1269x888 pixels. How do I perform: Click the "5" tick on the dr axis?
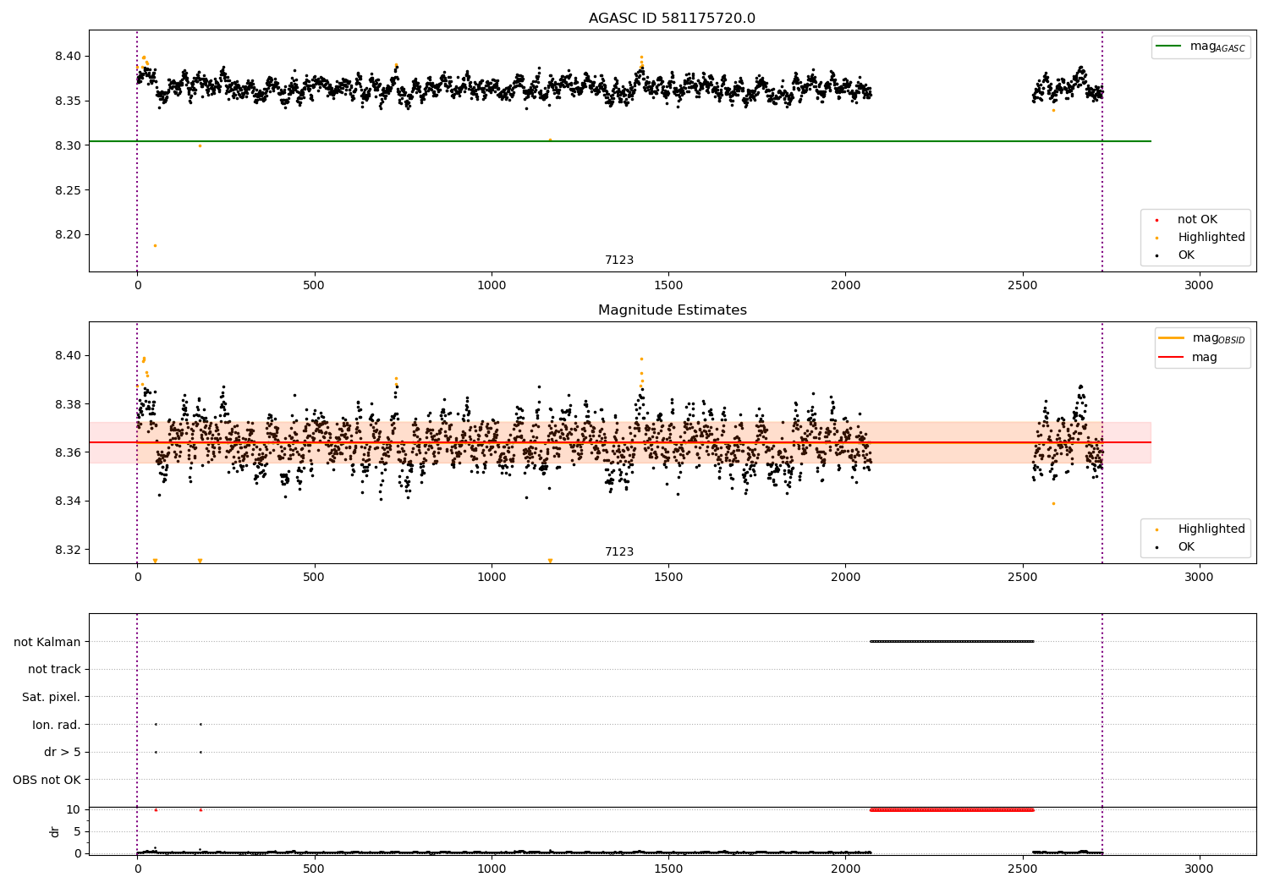point(77,832)
